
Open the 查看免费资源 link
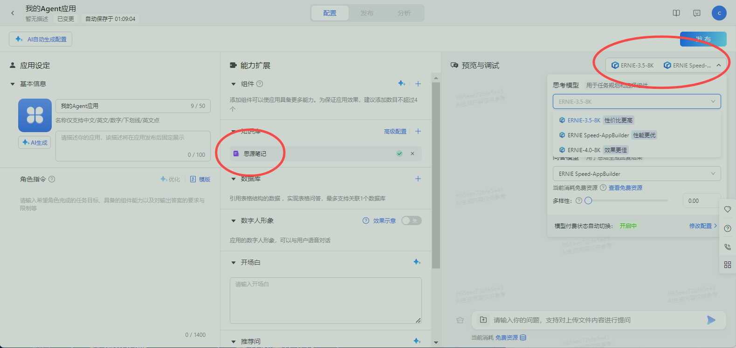click(626, 188)
